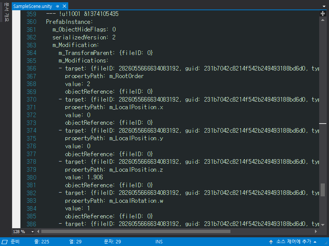Click line 359 header &1374105435
Viewport: 329px width, 246px height.
tap(101, 14)
